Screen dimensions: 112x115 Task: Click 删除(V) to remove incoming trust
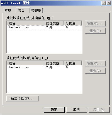tap(95, 71)
